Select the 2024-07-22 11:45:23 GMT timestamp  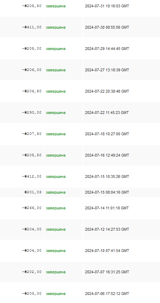point(107,113)
